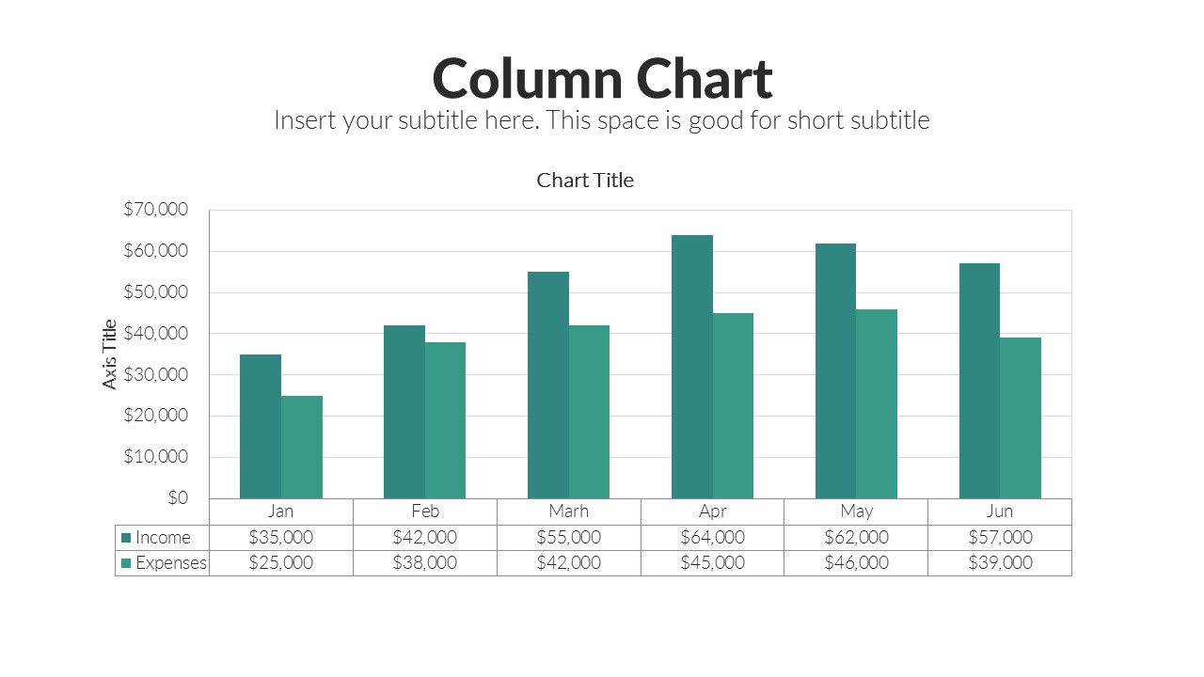
Task: Select the Jun Income bar
Action: [979, 381]
